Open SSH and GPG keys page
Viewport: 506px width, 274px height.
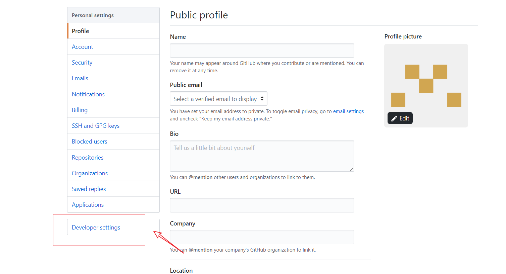[x=113, y=125]
